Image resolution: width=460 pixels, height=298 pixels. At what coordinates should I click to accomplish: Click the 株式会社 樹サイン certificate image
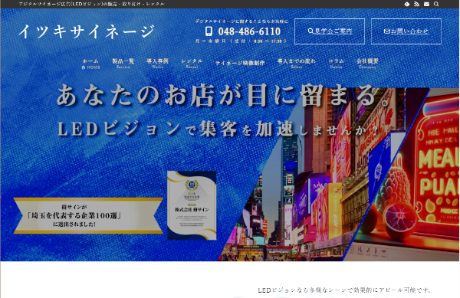point(192,205)
